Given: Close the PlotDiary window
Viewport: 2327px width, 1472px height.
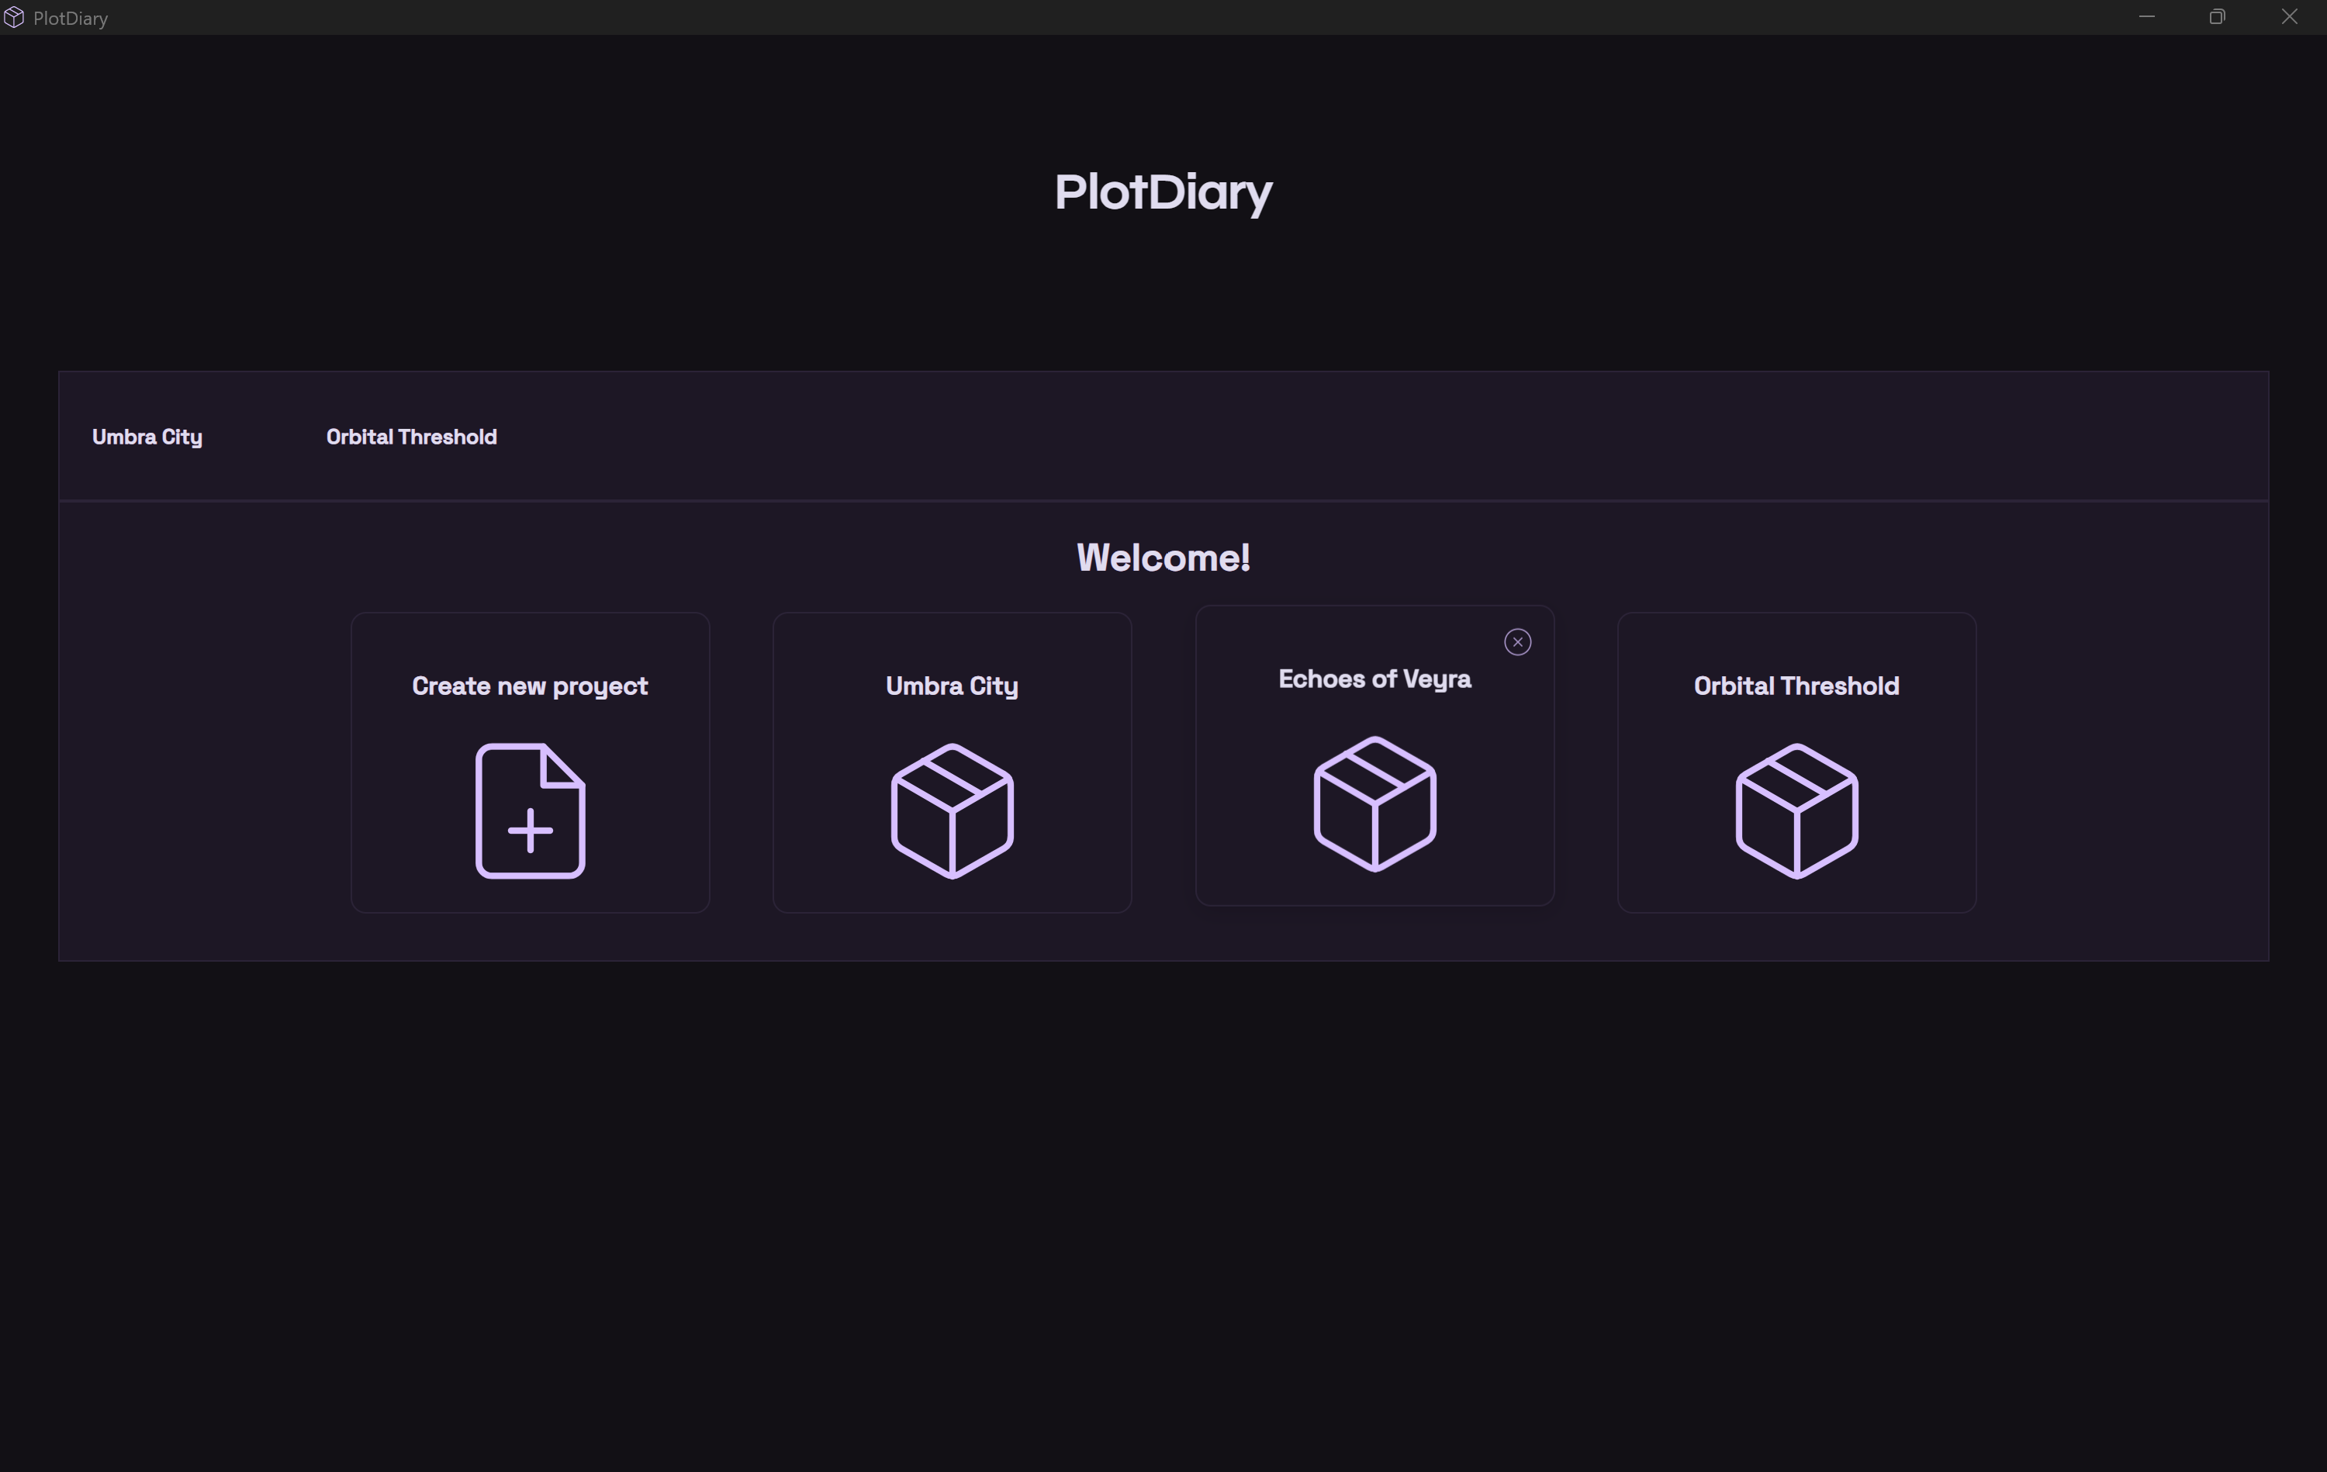Looking at the screenshot, I should pyautogui.click(x=2289, y=16).
